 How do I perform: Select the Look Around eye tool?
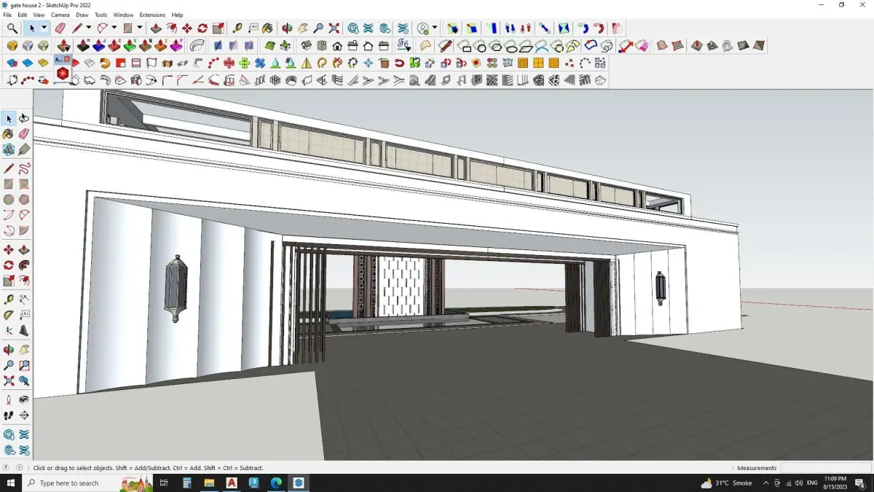click(x=24, y=399)
